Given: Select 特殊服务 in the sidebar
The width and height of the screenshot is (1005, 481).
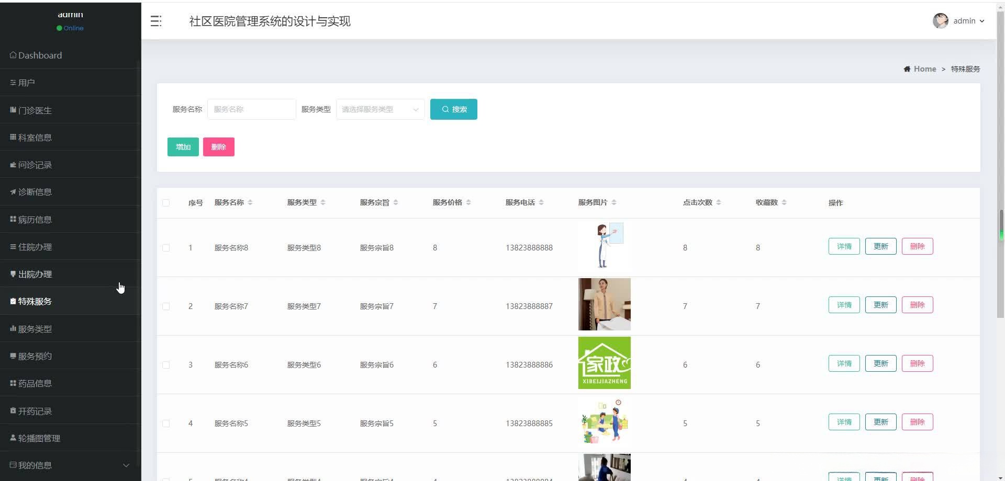Looking at the screenshot, I should pos(70,301).
